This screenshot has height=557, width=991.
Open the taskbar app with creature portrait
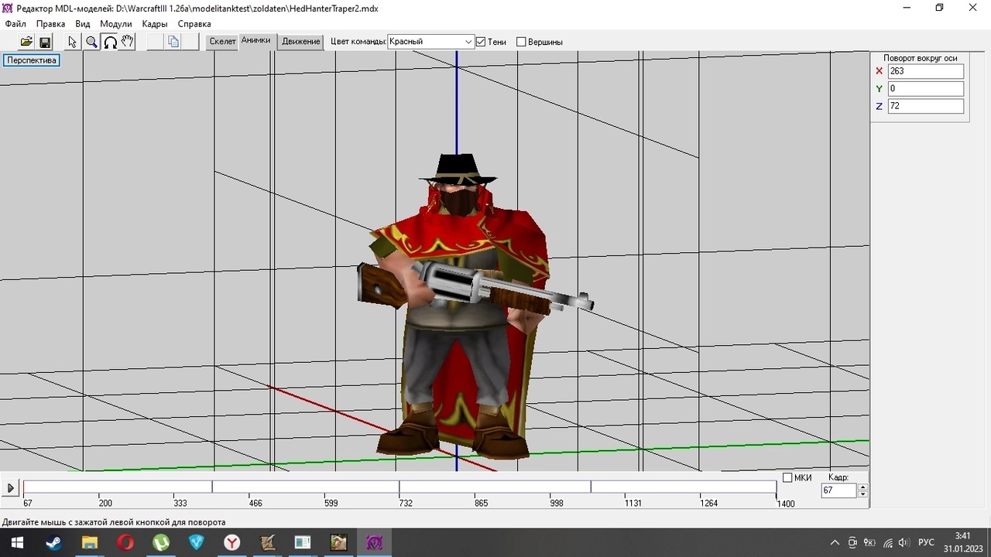tap(338, 542)
